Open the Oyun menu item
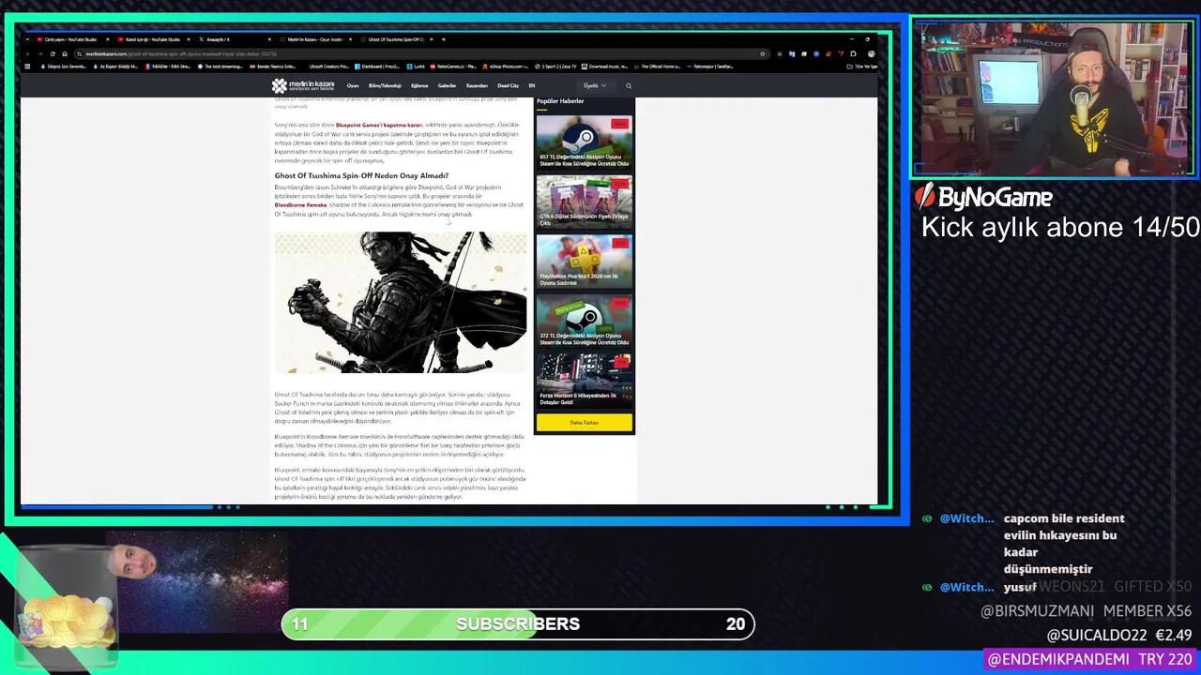 tap(353, 85)
